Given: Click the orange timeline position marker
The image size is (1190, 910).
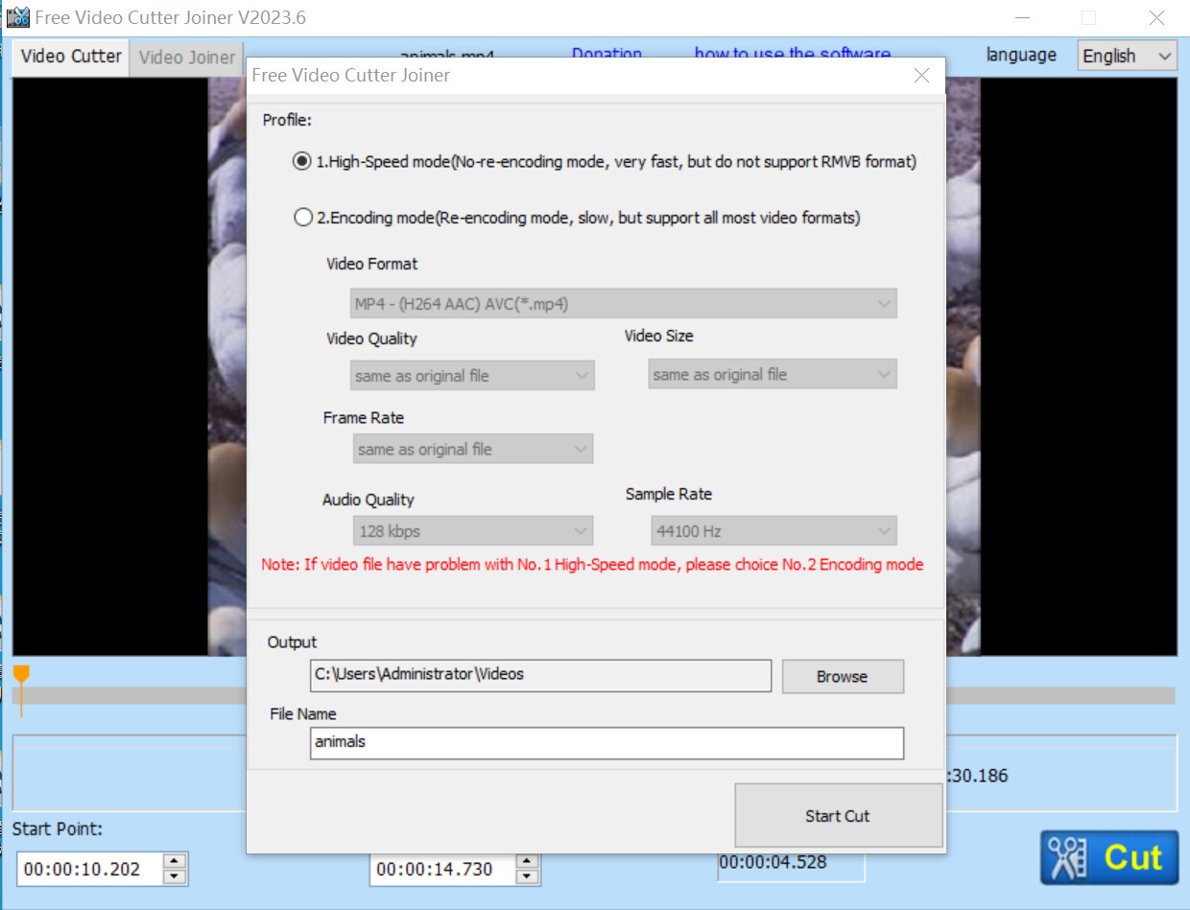Looking at the screenshot, I should click(x=21, y=675).
